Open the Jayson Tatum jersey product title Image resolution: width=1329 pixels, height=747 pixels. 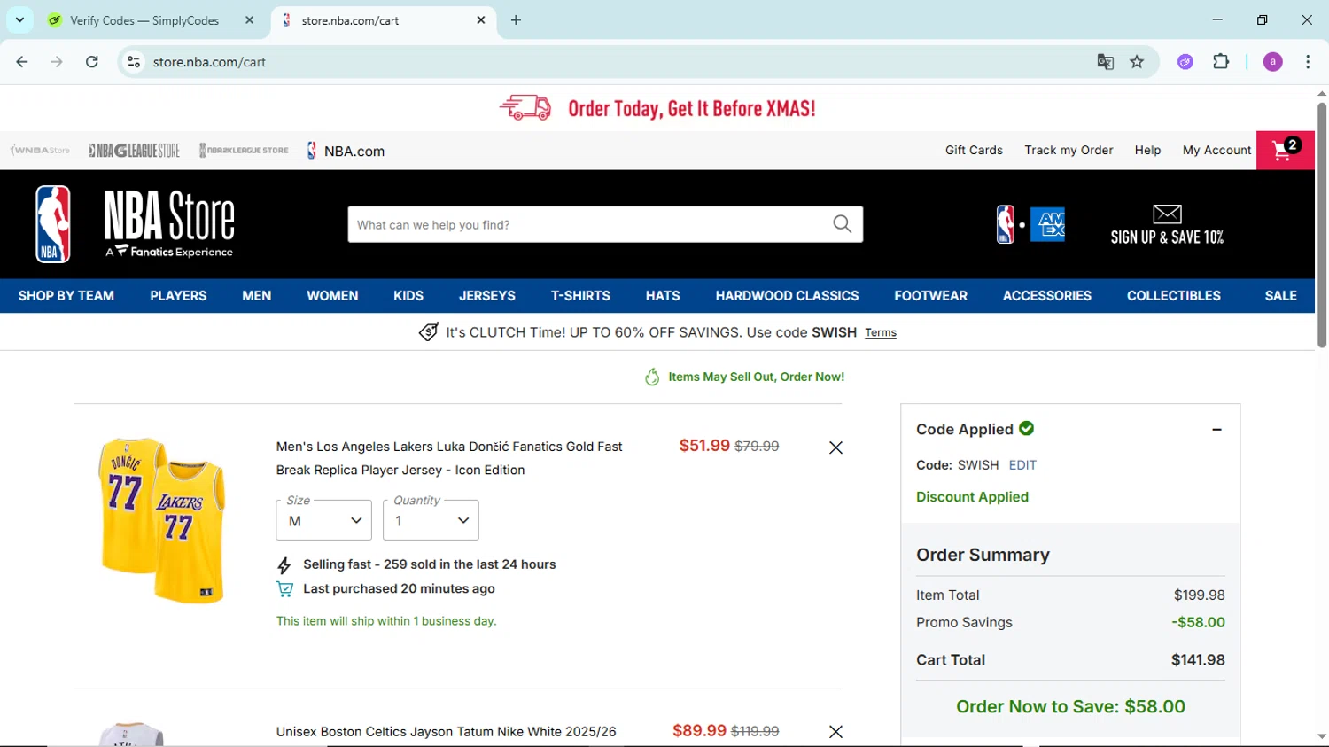[446, 732]
